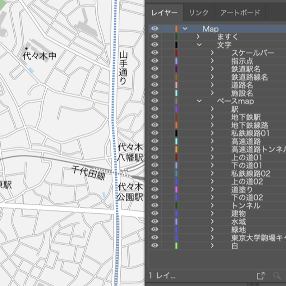
Task: Expand the 高速道路トンネル sublayer
Action: point(212,149)
